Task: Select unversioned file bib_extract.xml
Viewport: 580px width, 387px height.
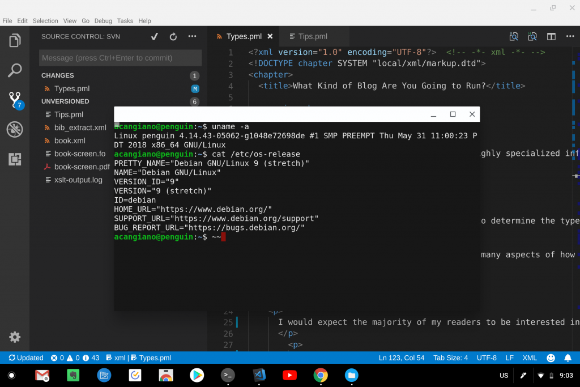Action: coord(76,127)
